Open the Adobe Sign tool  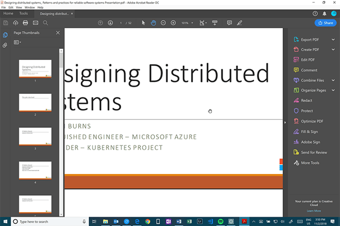307,142
